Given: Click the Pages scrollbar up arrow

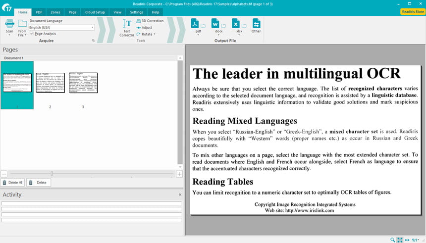Looking at the screenshot, I should pos(180,58).
